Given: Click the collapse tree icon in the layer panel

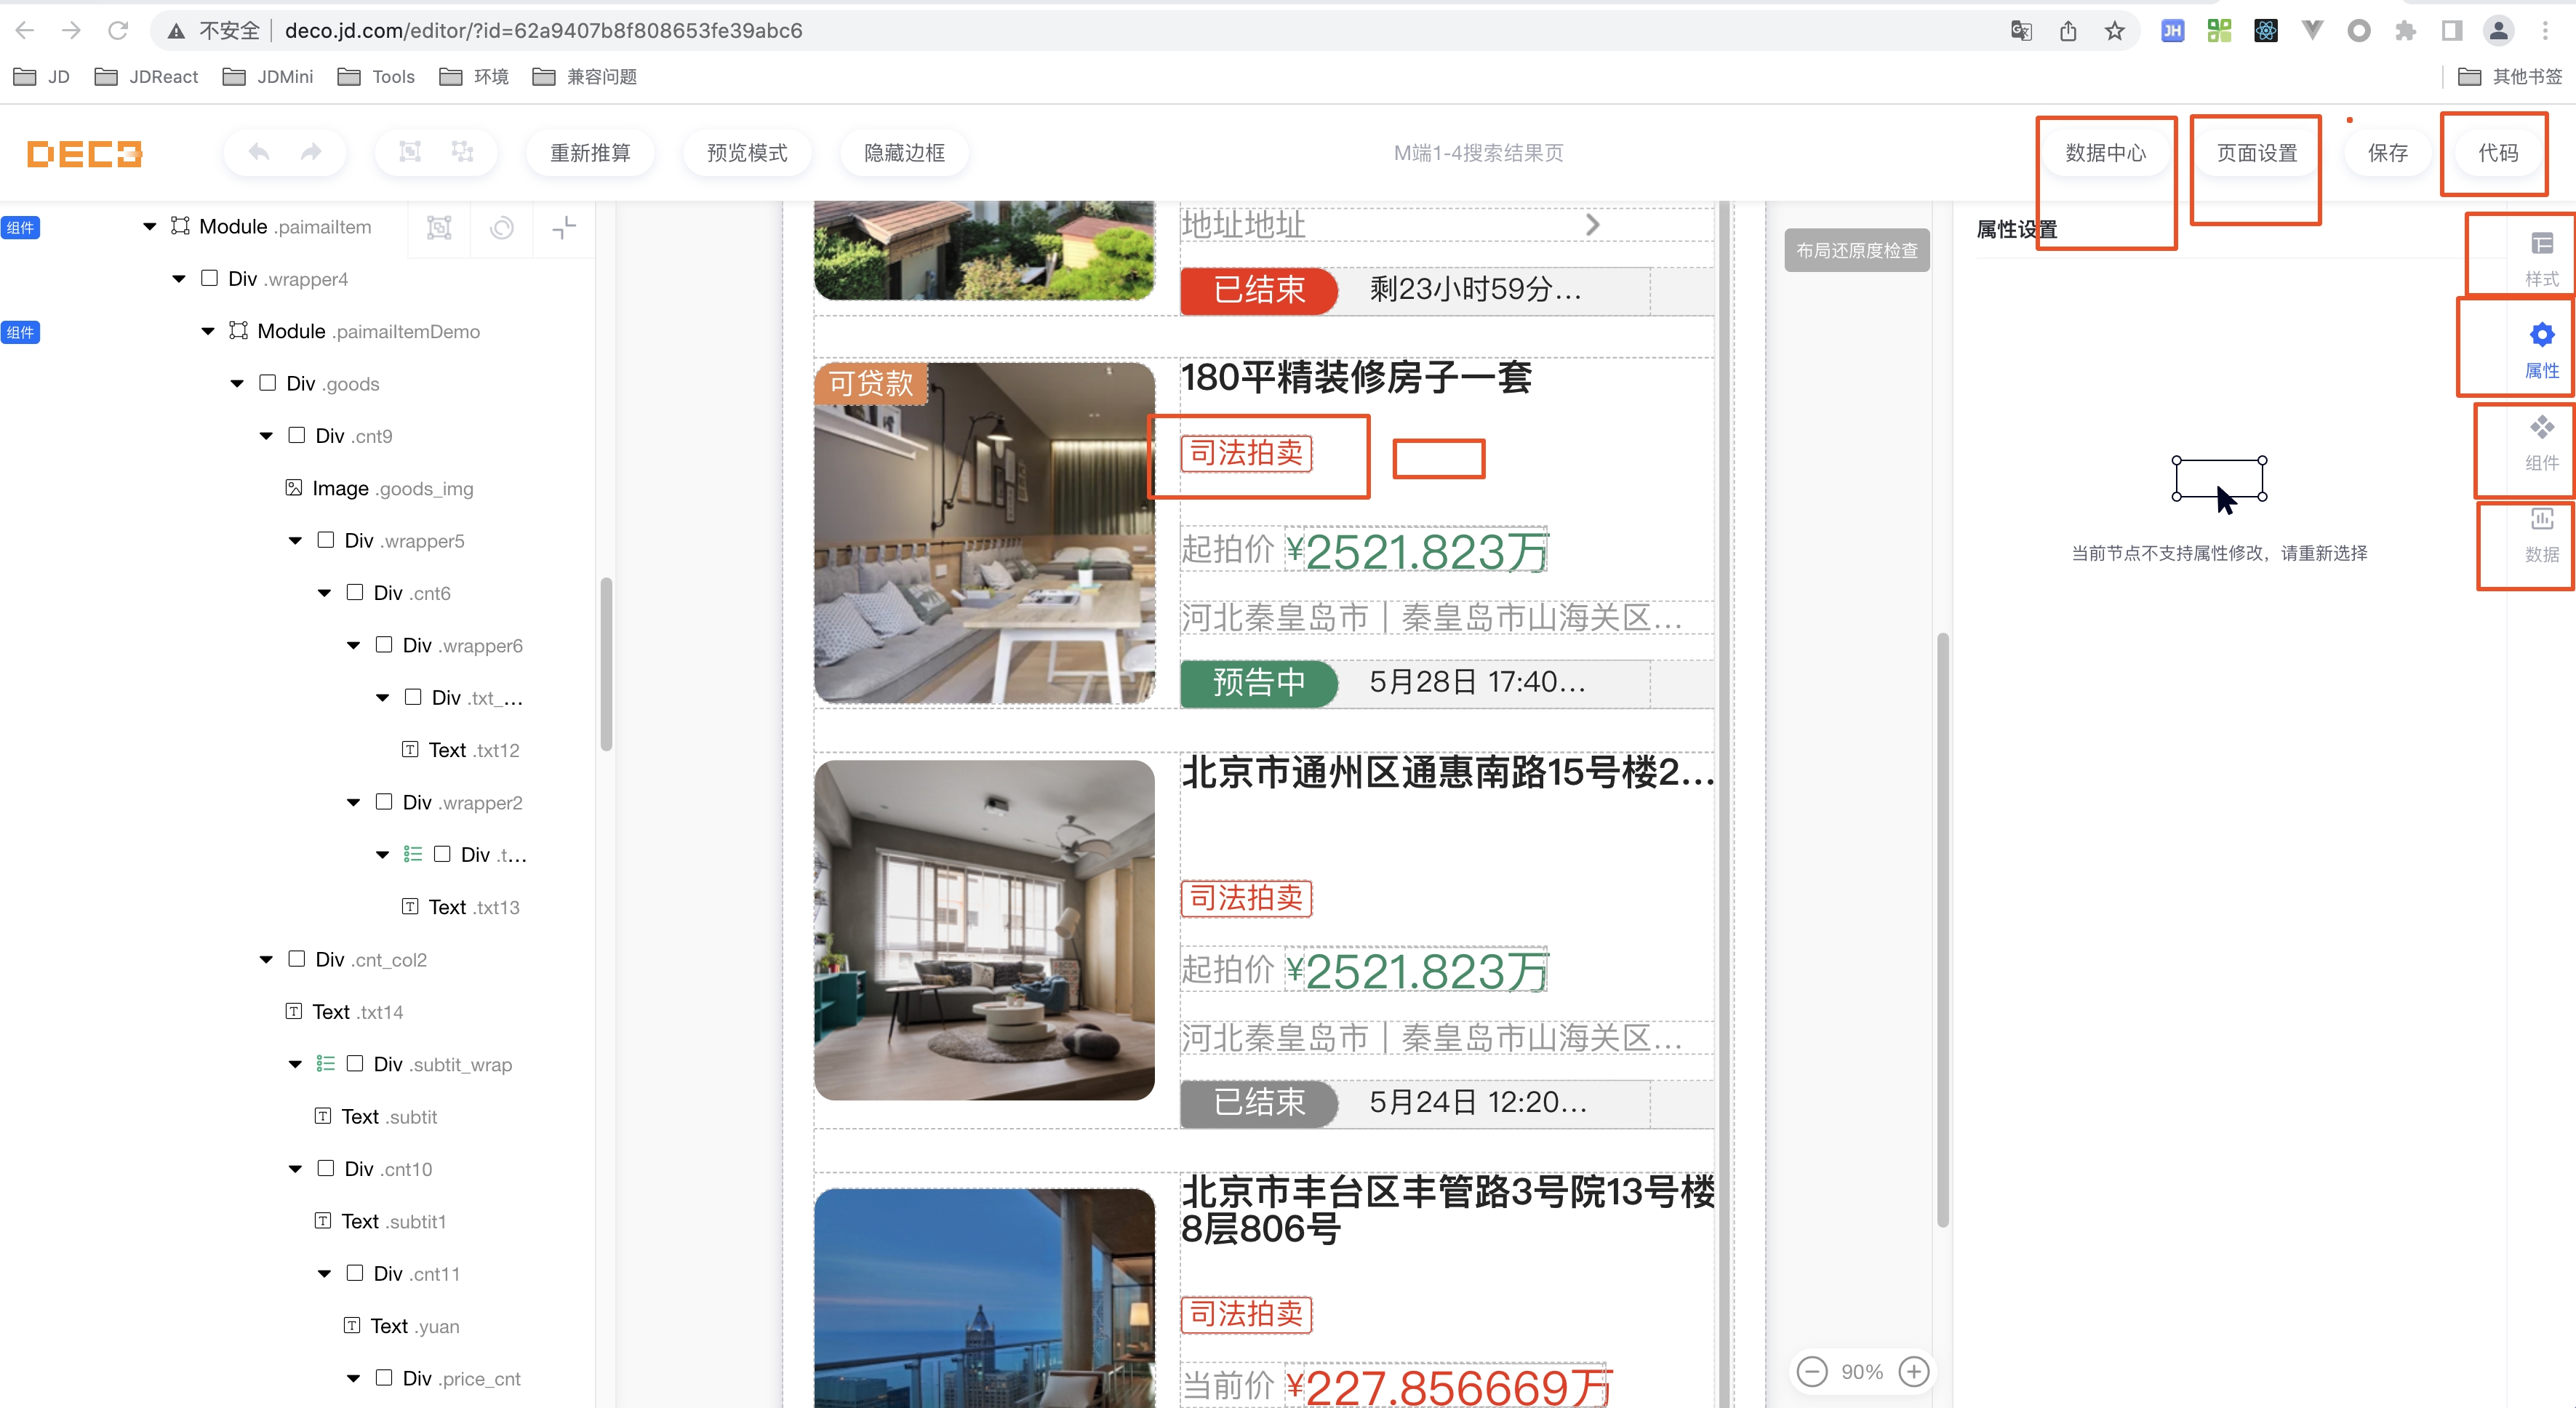Looking at the screenshot, I should click(x=564, y=228).
